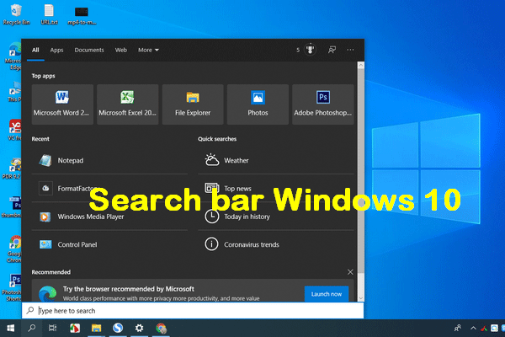
Task: Open Chrome icon on the taskbar
Action: pos(161,329)
